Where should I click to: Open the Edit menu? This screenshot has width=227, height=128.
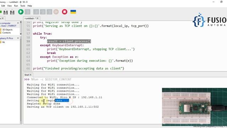tap(3, 6)
